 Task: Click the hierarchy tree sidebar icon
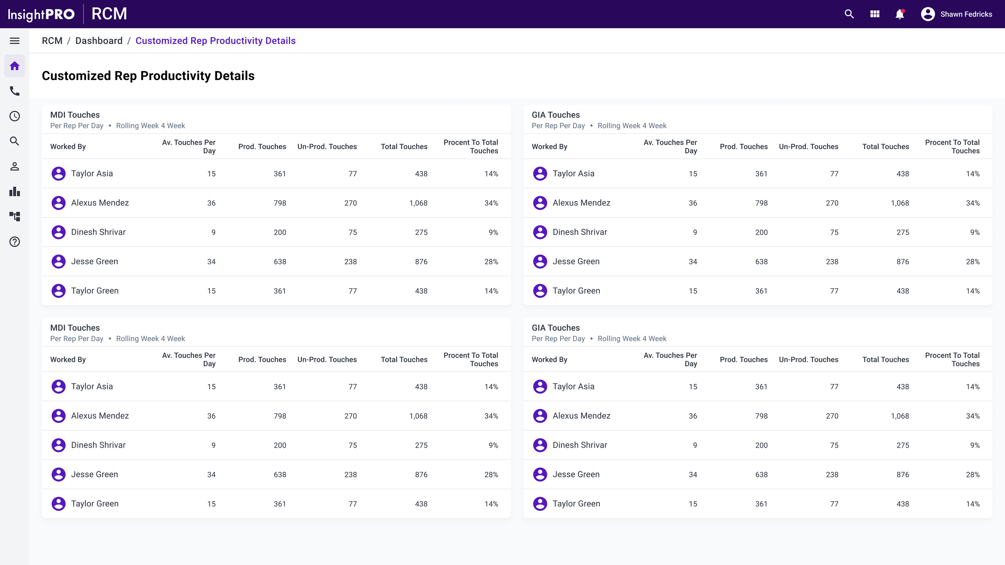click(x=14, y=217)
